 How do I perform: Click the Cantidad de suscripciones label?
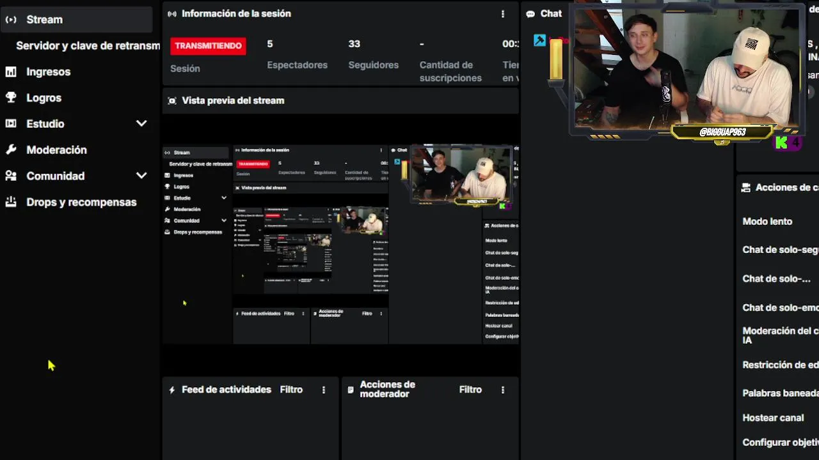click(450, 72)
